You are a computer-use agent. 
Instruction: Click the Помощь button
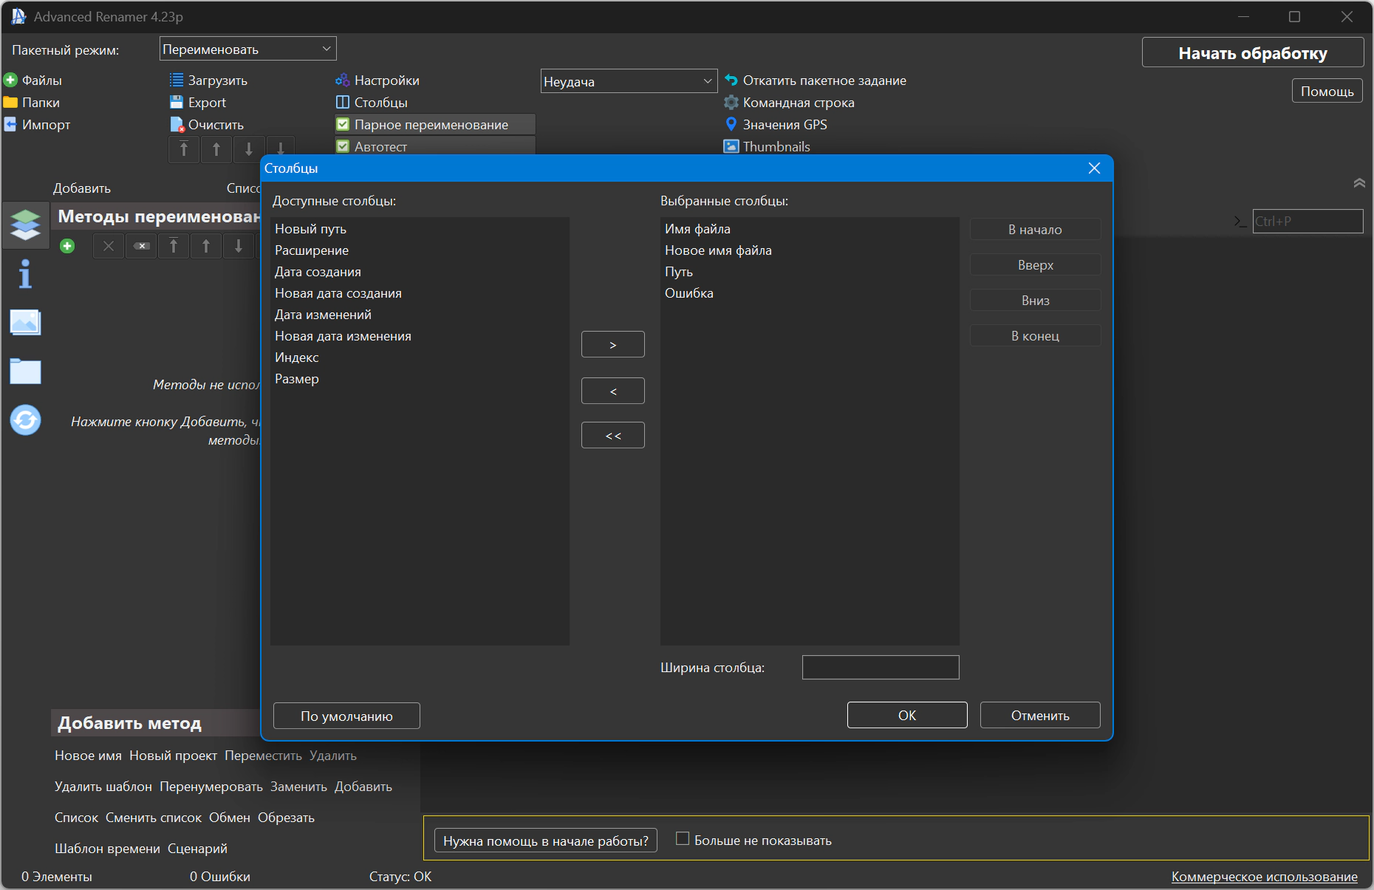coord(1327,91)
